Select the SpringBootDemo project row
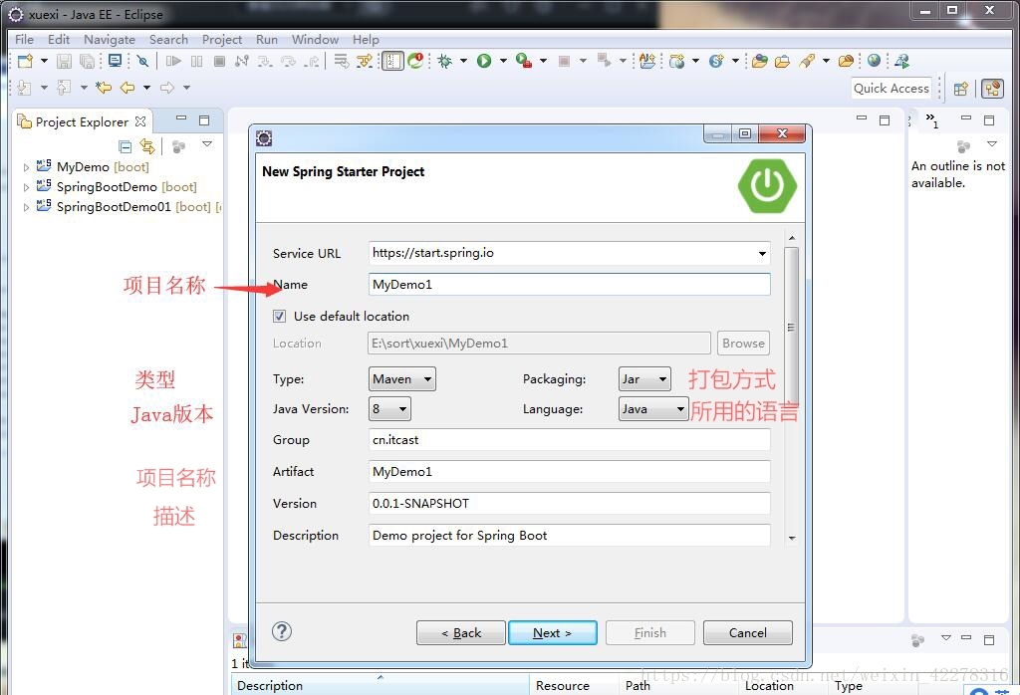Viewport: 1020px width, 695px height. [x=118, y=187]
